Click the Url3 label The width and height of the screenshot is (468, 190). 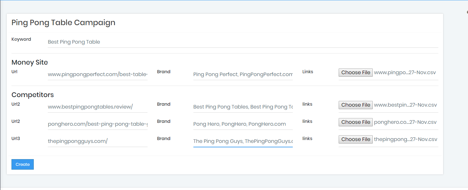coord(16,139)
